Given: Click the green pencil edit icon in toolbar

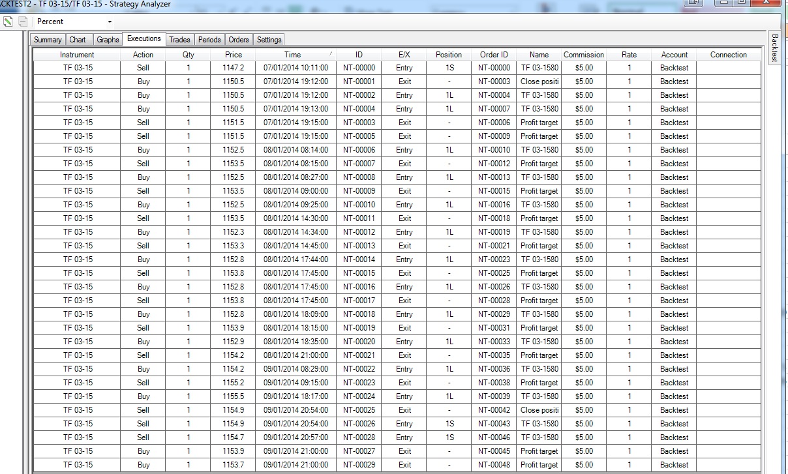Looking at the screenshot, I should pyautogui.click(x=8, y=22).
